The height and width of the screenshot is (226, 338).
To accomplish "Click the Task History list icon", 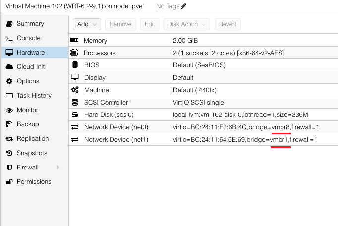I will point(9,96).
